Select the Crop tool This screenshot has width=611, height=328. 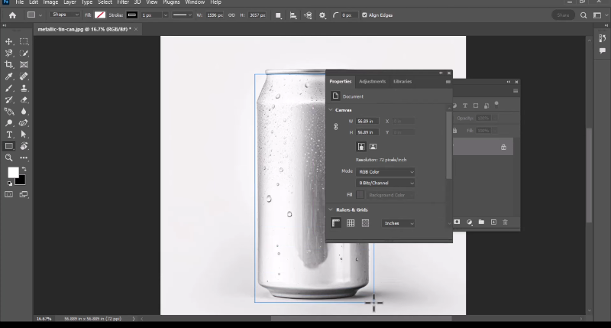tap(9, 65)
